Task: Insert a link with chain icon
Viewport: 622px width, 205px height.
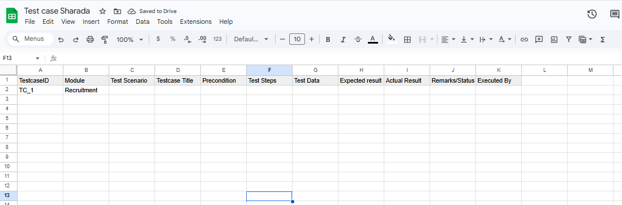Action: [x=525, y=39]
